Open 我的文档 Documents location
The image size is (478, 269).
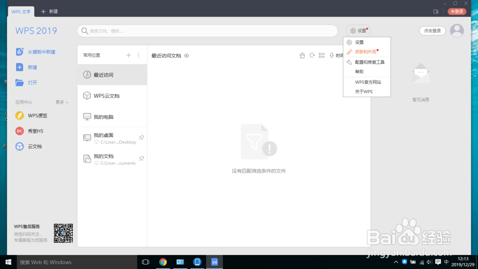pyautogui.click(x=112, y=159)
